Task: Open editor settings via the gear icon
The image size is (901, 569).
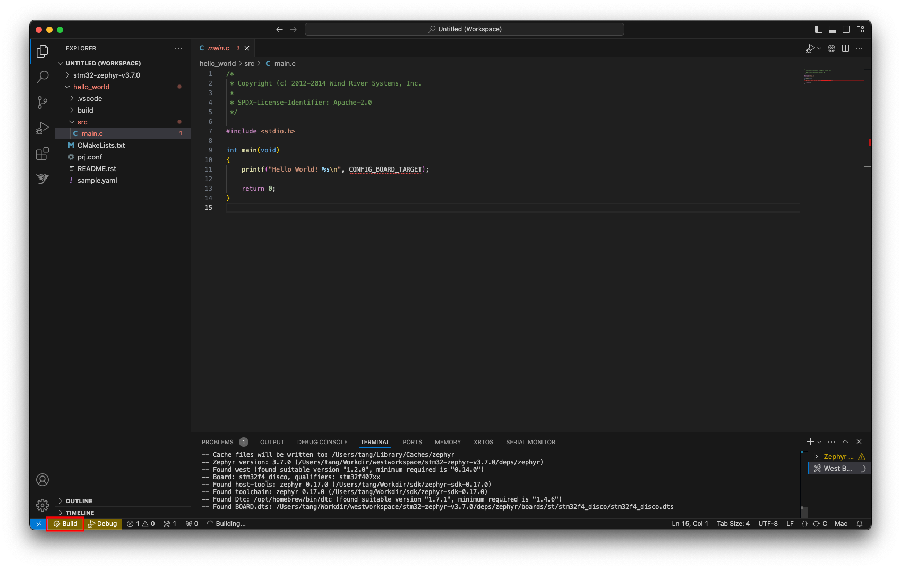Action: 831,48
